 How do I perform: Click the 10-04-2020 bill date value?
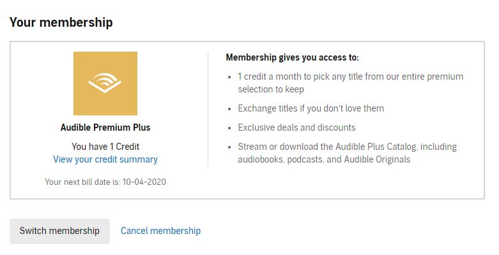click(x=145, y=182)
